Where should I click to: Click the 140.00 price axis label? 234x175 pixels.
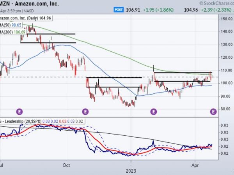tap(227, 31)
